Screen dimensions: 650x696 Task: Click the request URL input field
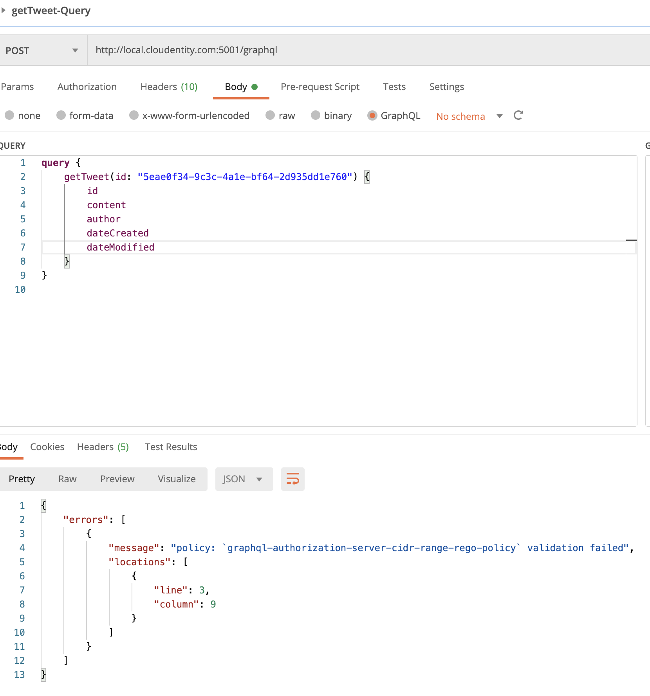click(x=368, y=50)
